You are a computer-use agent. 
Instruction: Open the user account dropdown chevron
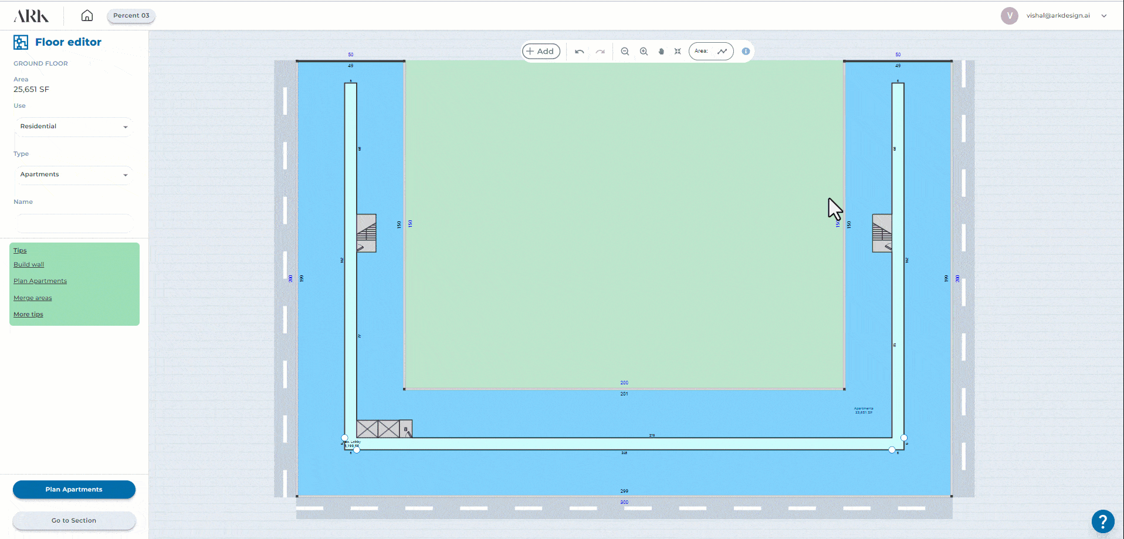pyautogui.click(x=1104, y=16)
